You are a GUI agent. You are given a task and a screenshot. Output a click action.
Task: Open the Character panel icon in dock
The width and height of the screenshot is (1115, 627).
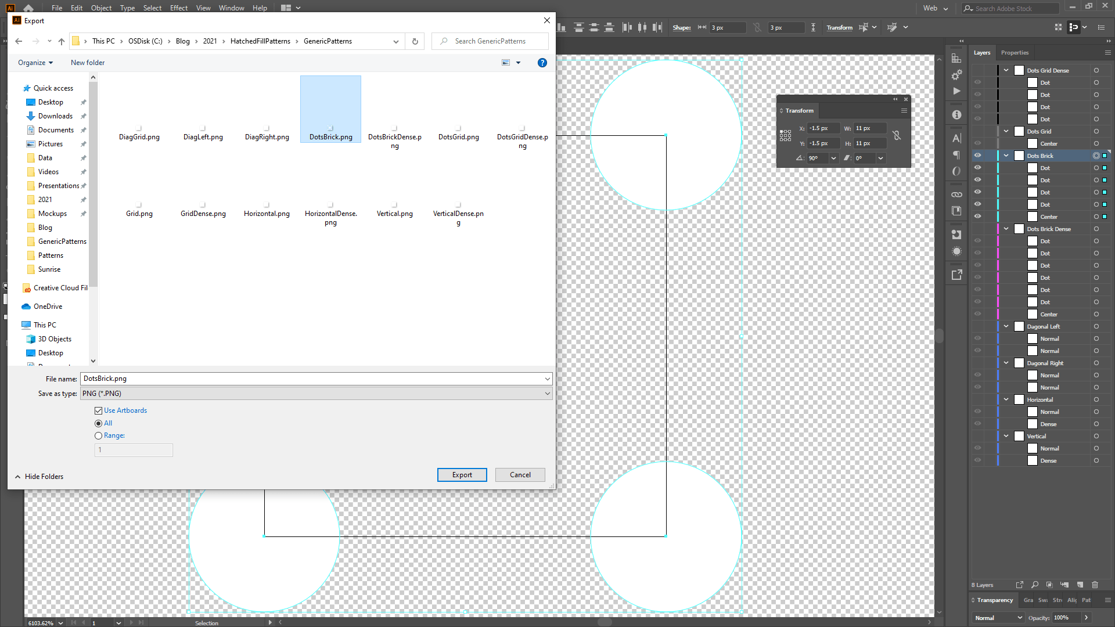956,138
